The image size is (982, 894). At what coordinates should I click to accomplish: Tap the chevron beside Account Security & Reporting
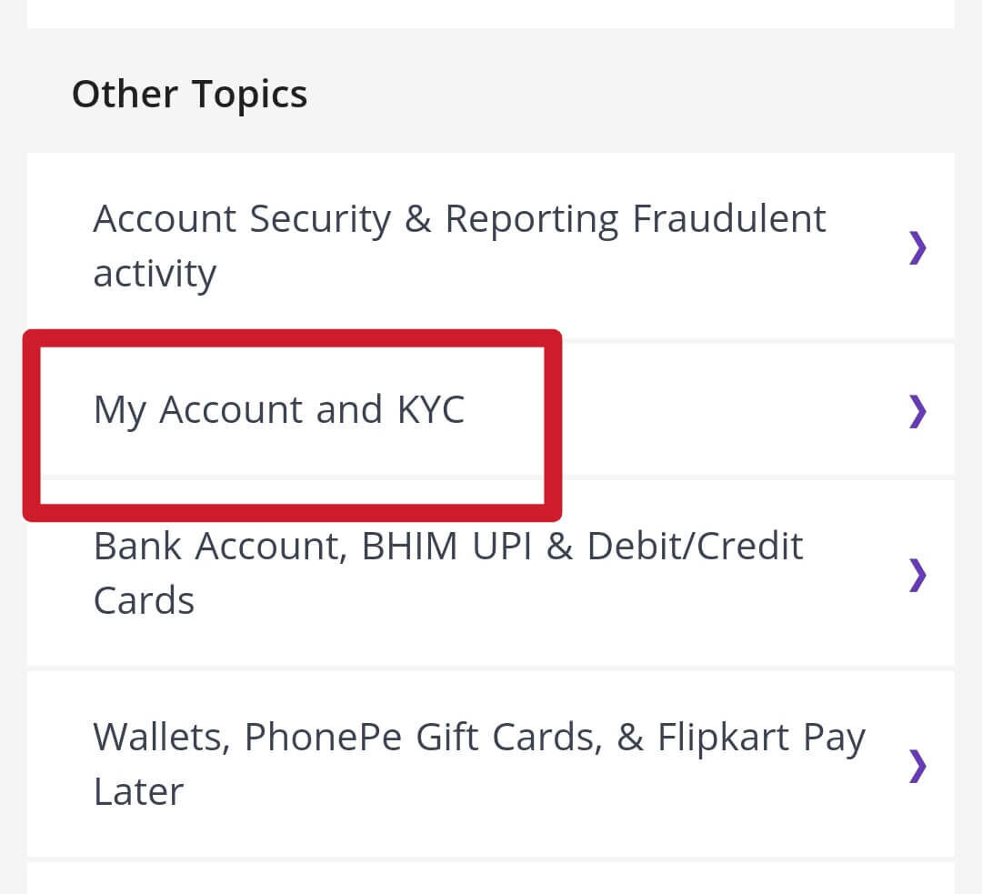(x=917, y=246)
